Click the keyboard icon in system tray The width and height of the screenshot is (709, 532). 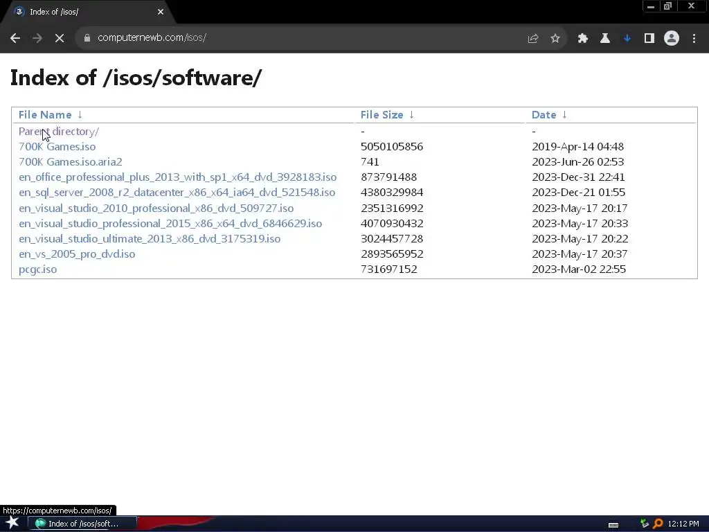(613, 525)
